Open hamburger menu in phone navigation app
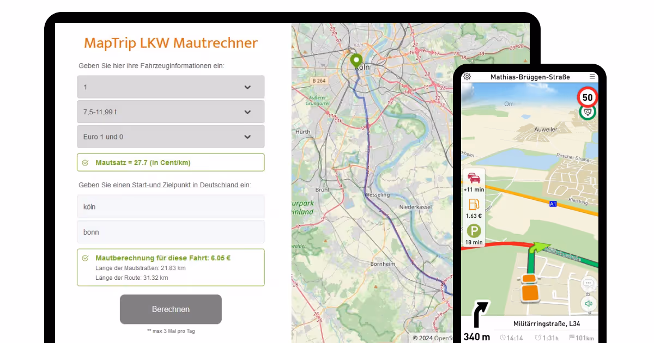Screen dimensions: 654x343 (592, 77)
